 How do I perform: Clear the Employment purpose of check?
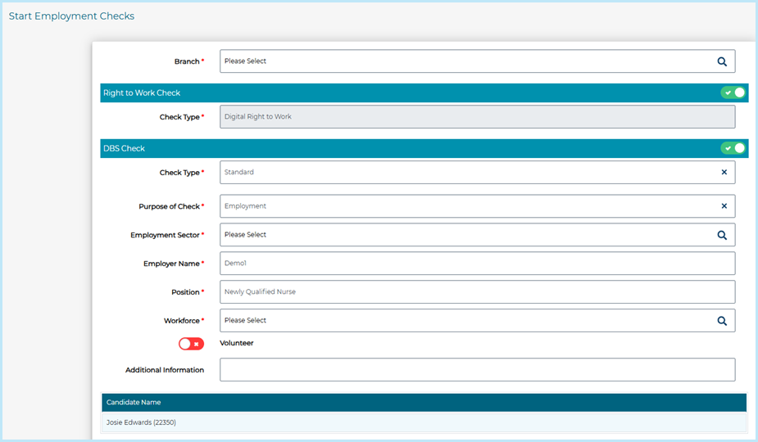tap(724, 205)
